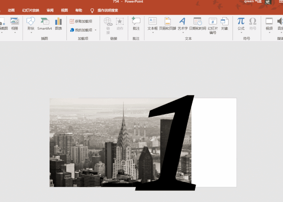The width and height of the screenshot is (283, 202).
Task: Open the 幻灯片放映 slide show tab
Action: (31, 10)
